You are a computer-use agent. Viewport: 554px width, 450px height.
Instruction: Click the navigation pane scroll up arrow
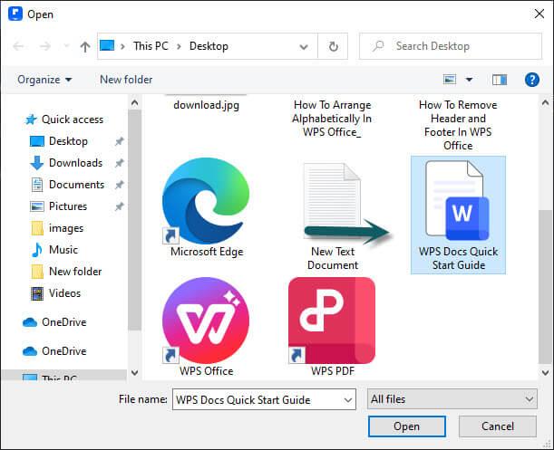tap(134, 103)
